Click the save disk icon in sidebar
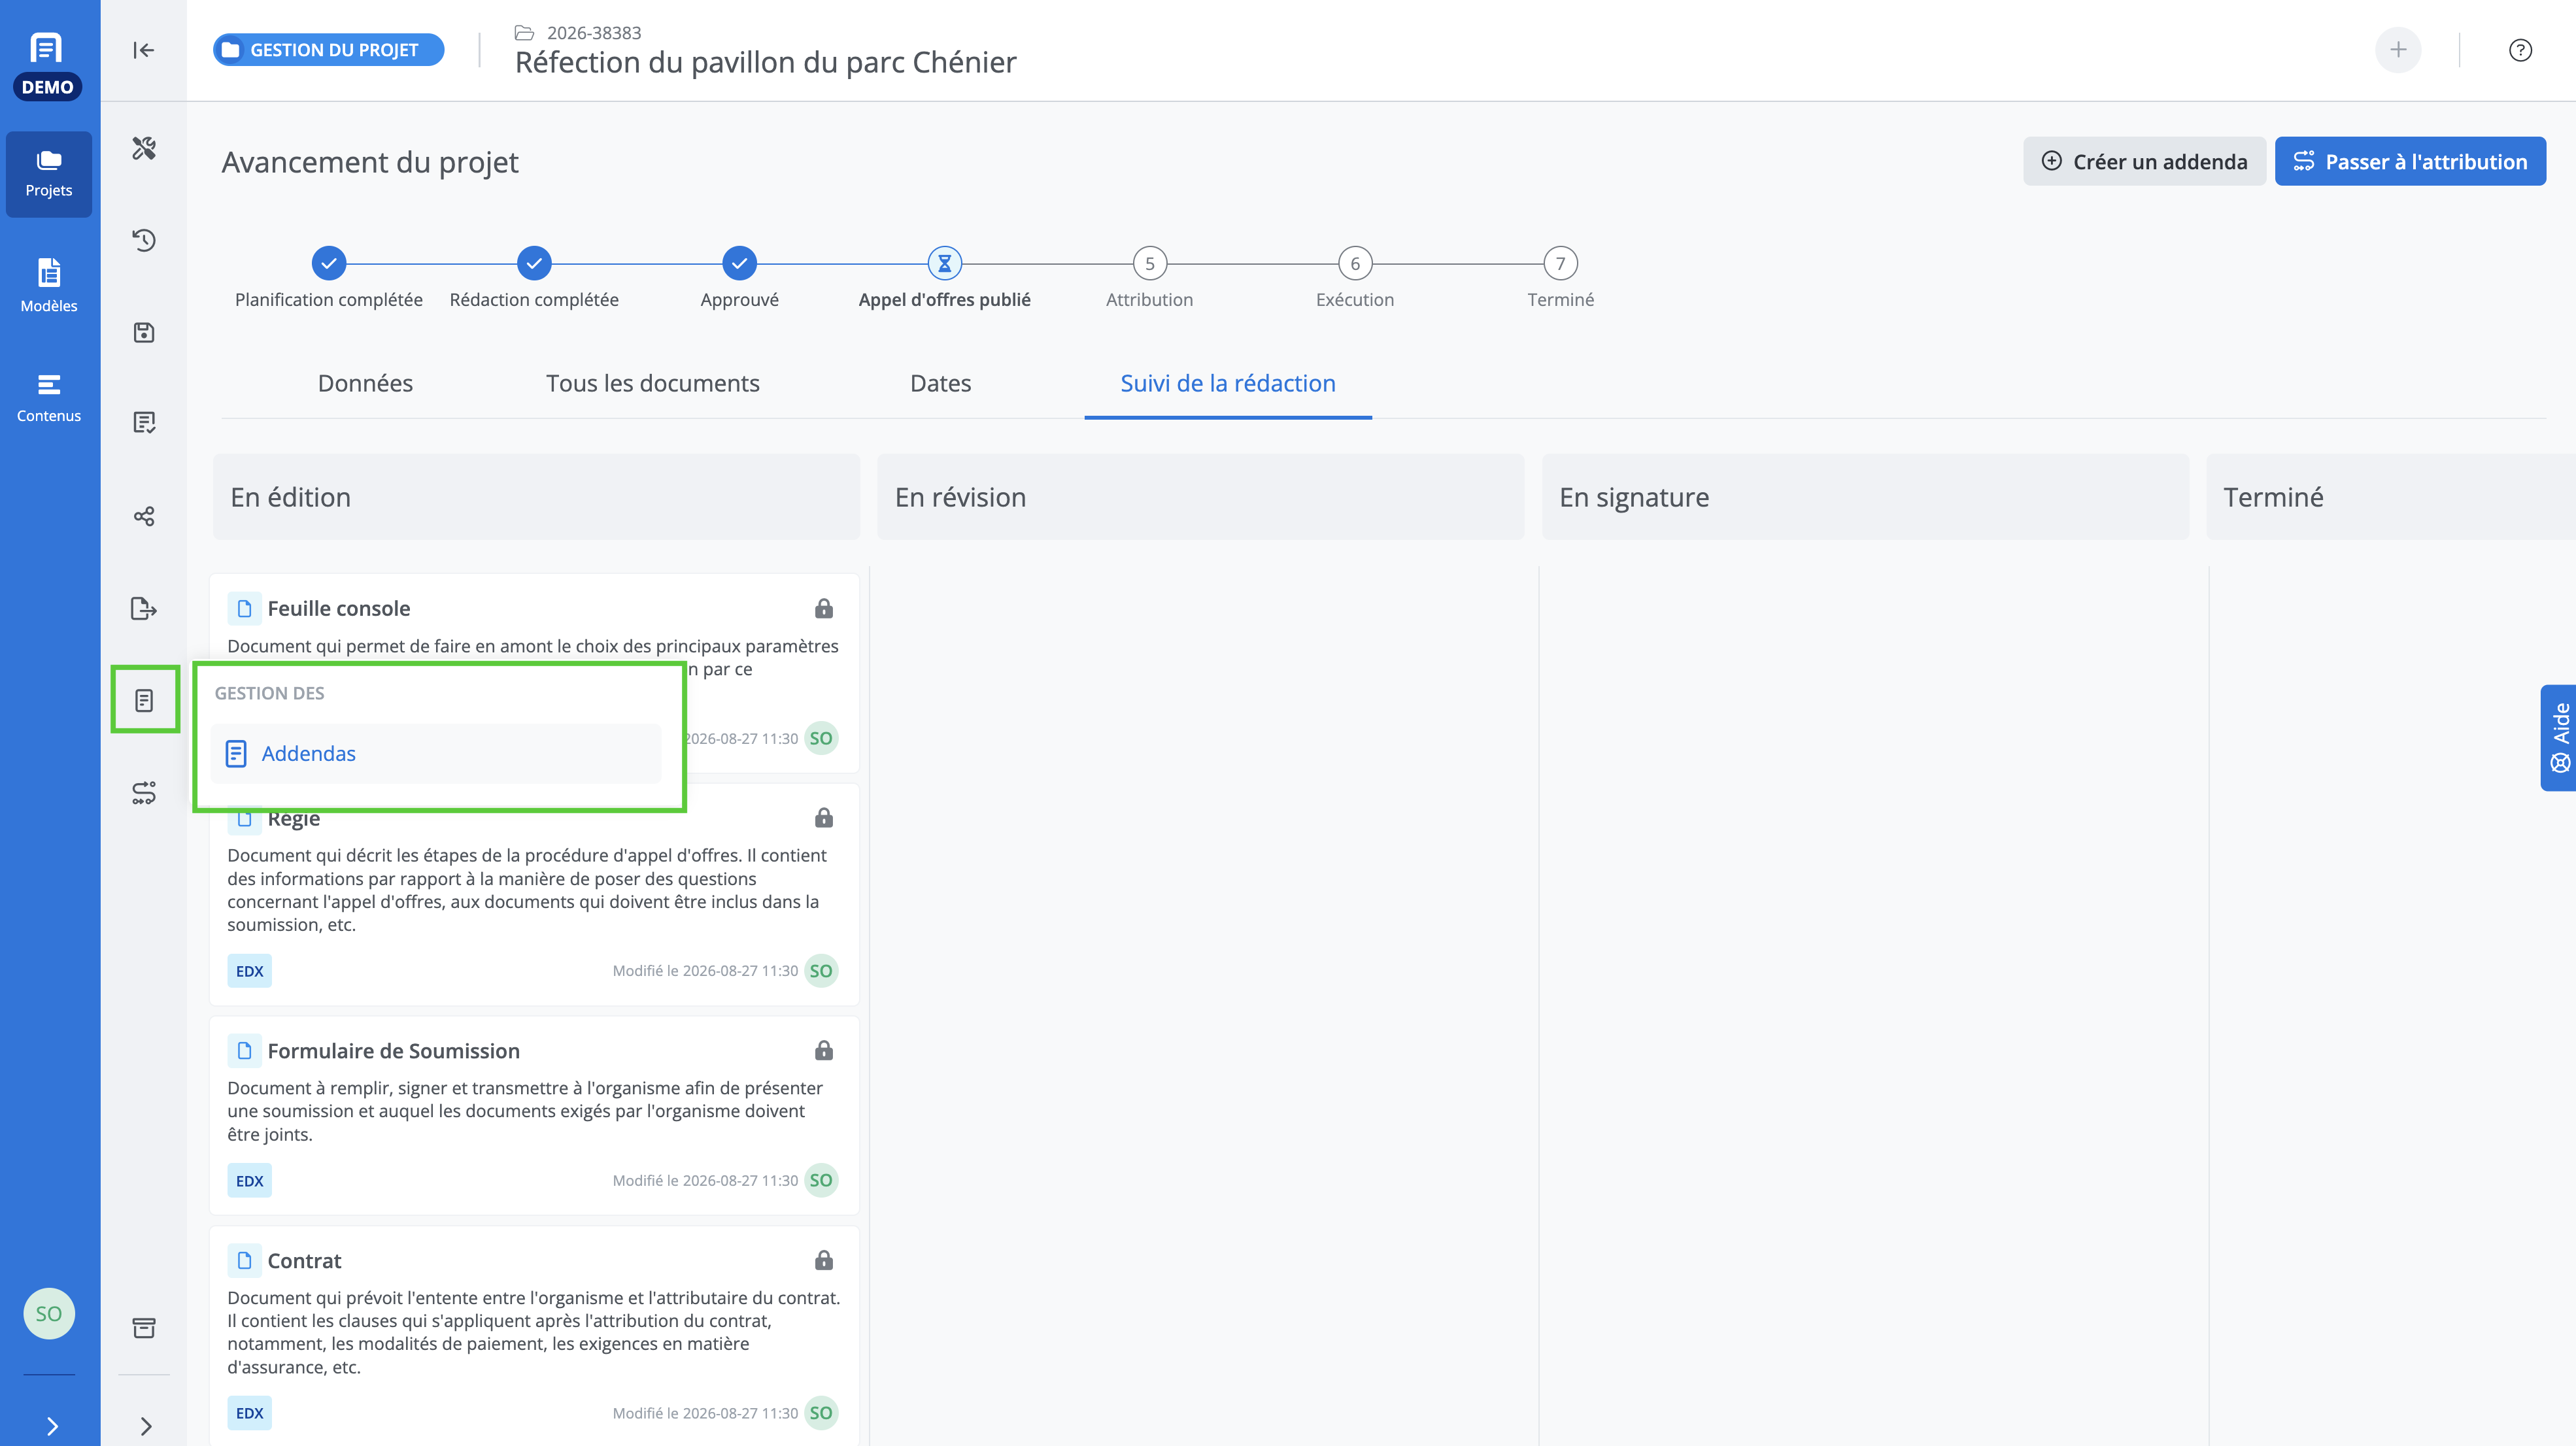The height and width of the screenshot is (1446, 2576). coord(144,332)
